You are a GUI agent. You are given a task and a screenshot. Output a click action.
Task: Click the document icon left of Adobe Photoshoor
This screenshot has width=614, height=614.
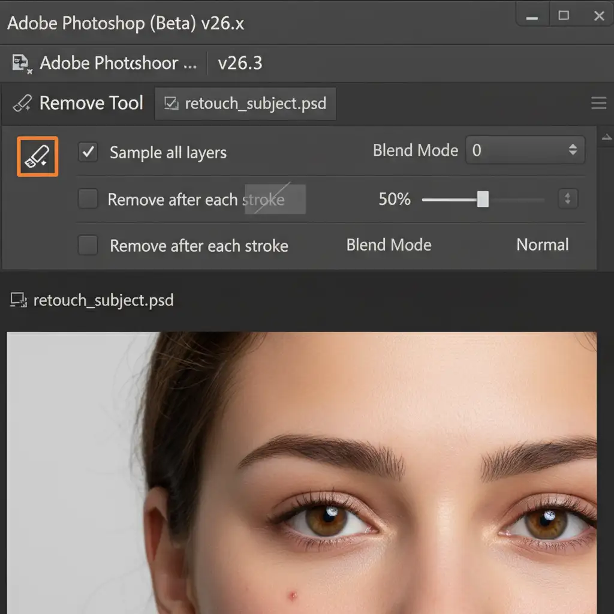tap(22, 64)
